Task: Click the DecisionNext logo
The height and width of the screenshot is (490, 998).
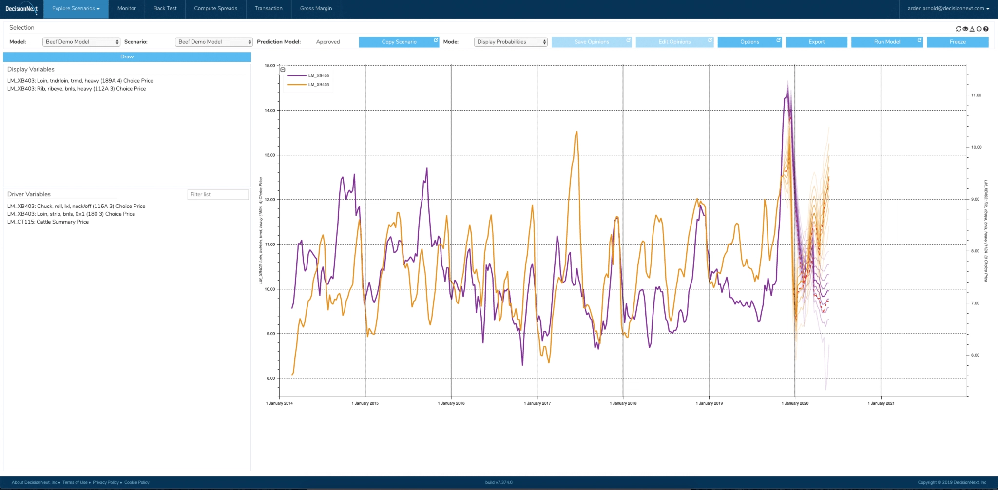Action: pyautogui.click(x=21, y=9)
